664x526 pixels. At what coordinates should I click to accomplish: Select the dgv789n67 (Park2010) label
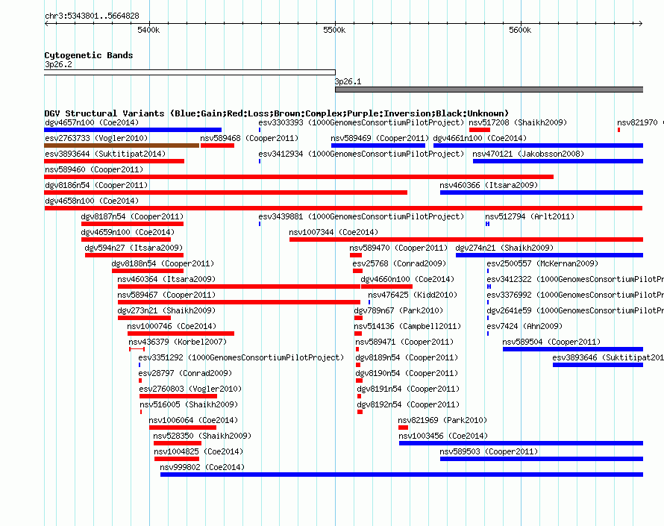pyautogui.click(x=398, y=311)
